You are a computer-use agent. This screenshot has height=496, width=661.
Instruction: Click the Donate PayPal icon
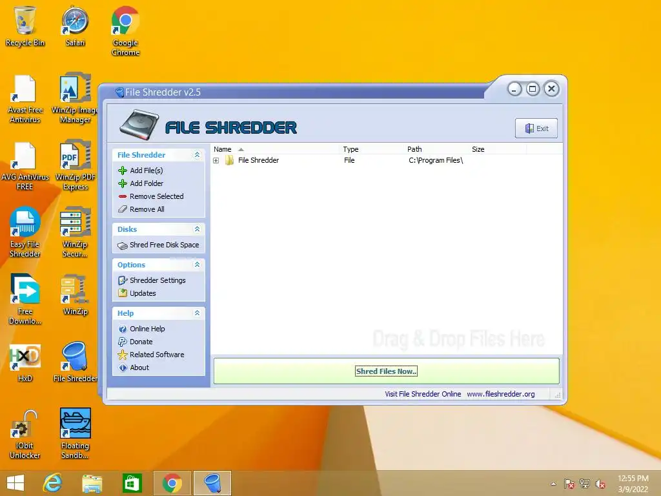(x=123, y=342)
